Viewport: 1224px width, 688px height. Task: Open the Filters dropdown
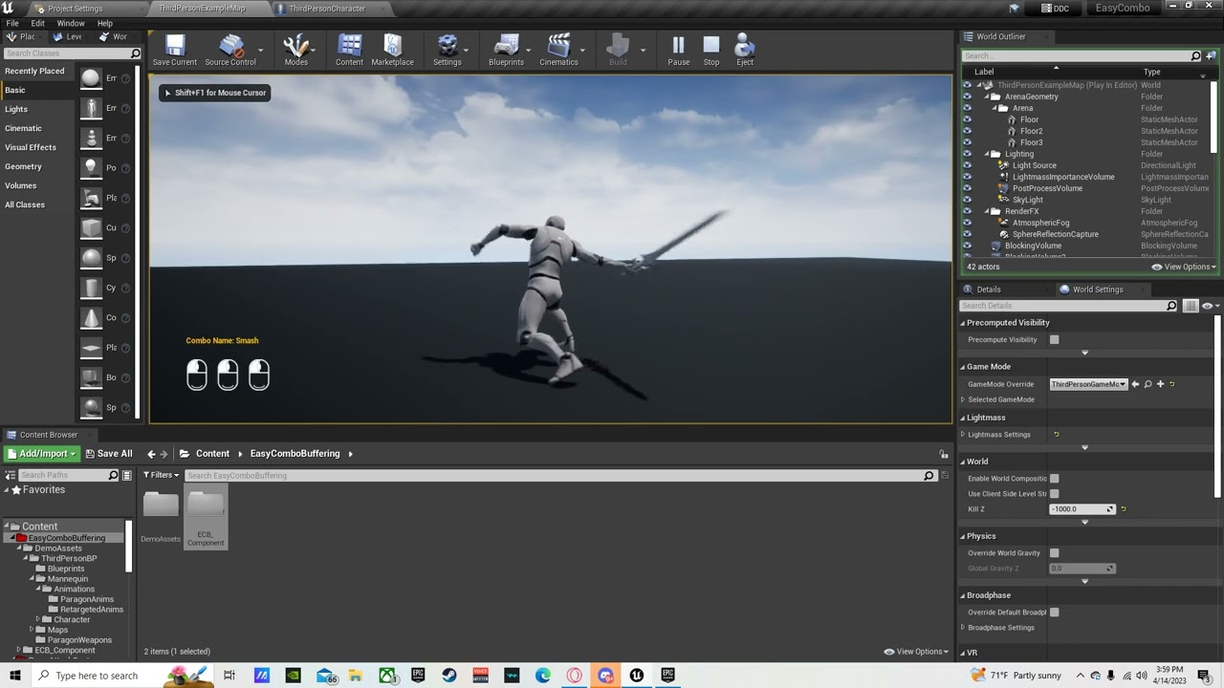pos(161,475)
